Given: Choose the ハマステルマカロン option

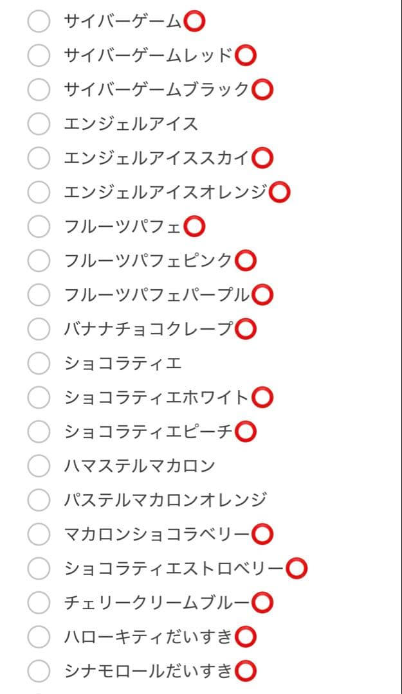Looking at the screenshot, I should pos(39,467).
